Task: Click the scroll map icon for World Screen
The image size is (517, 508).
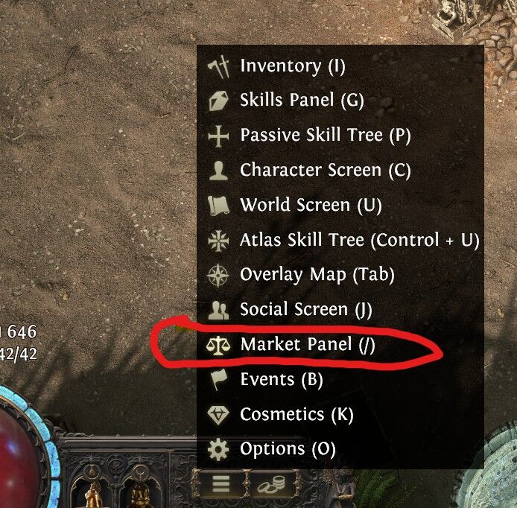Action: click(x=218, y=206)
